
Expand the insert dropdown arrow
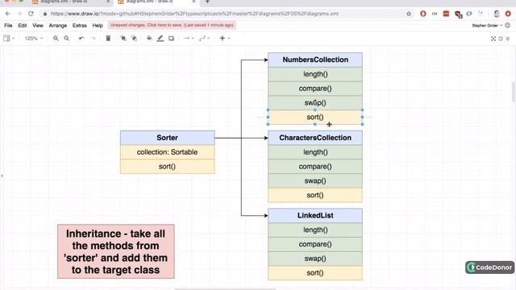coord(229,39)
